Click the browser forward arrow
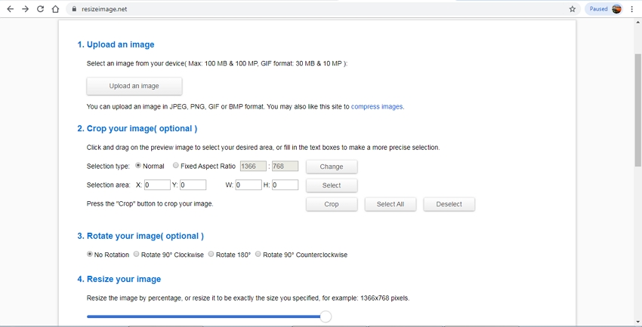This screenshot has width=642, height=327. [x=25, y=9]
